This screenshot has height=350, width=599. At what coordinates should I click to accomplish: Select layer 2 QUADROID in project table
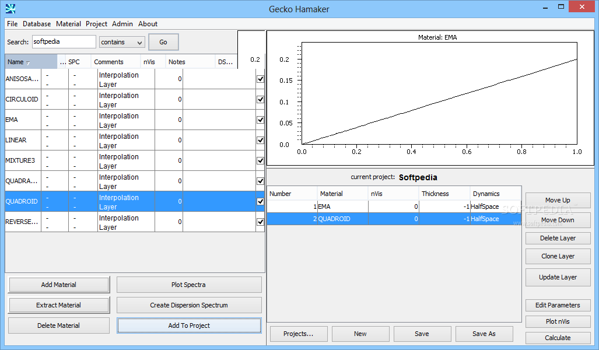click(394, 219)
